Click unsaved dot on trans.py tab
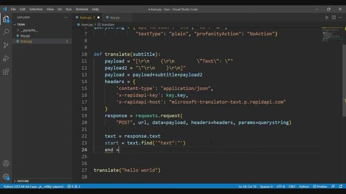Image resolution: width=346 pixels, height=194 pixels. (98, 18)
